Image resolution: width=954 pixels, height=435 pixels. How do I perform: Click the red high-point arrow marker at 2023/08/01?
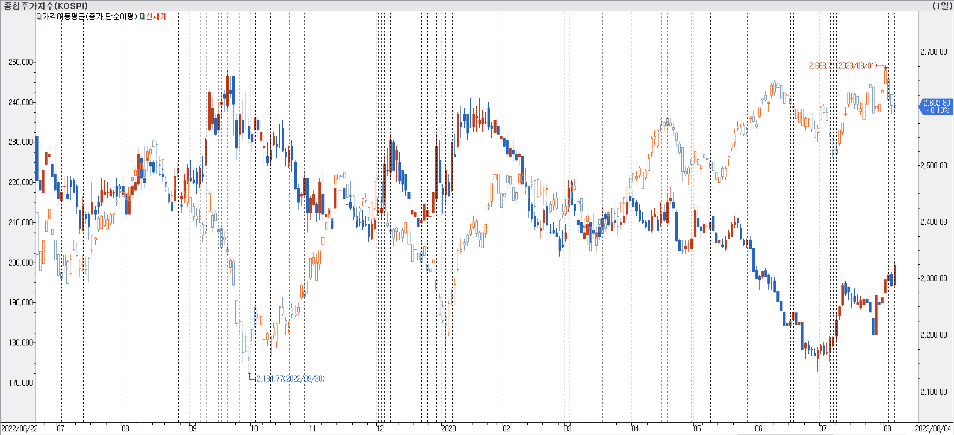coord(885,68)
